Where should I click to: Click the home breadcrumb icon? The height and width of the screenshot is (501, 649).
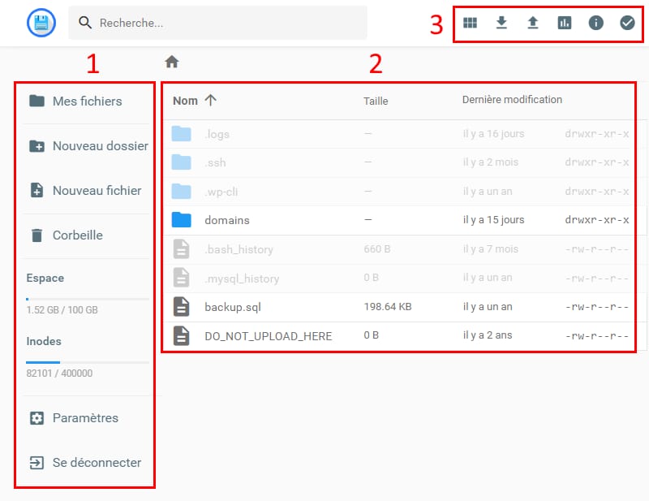pyautogui.click(x=172, y=62)
